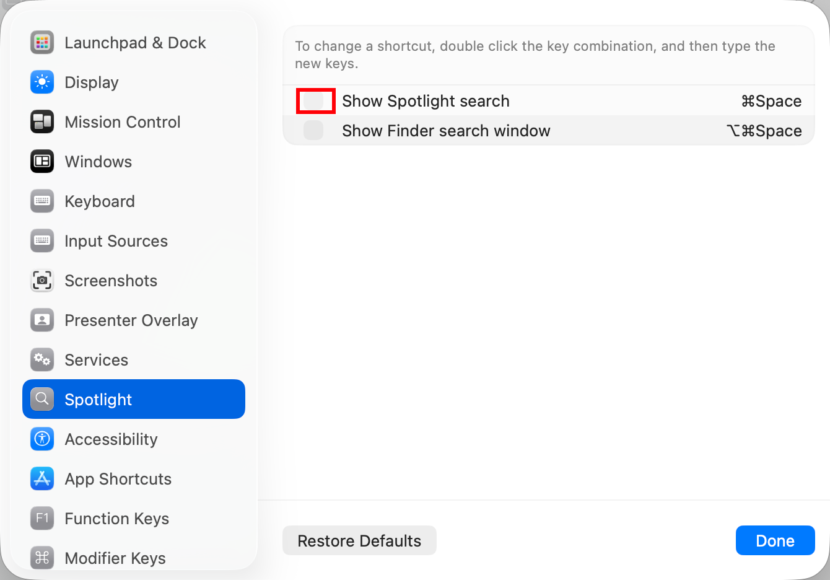Select the Screenshots camera icon
This screenshot has height=580, width=830.
41,280
